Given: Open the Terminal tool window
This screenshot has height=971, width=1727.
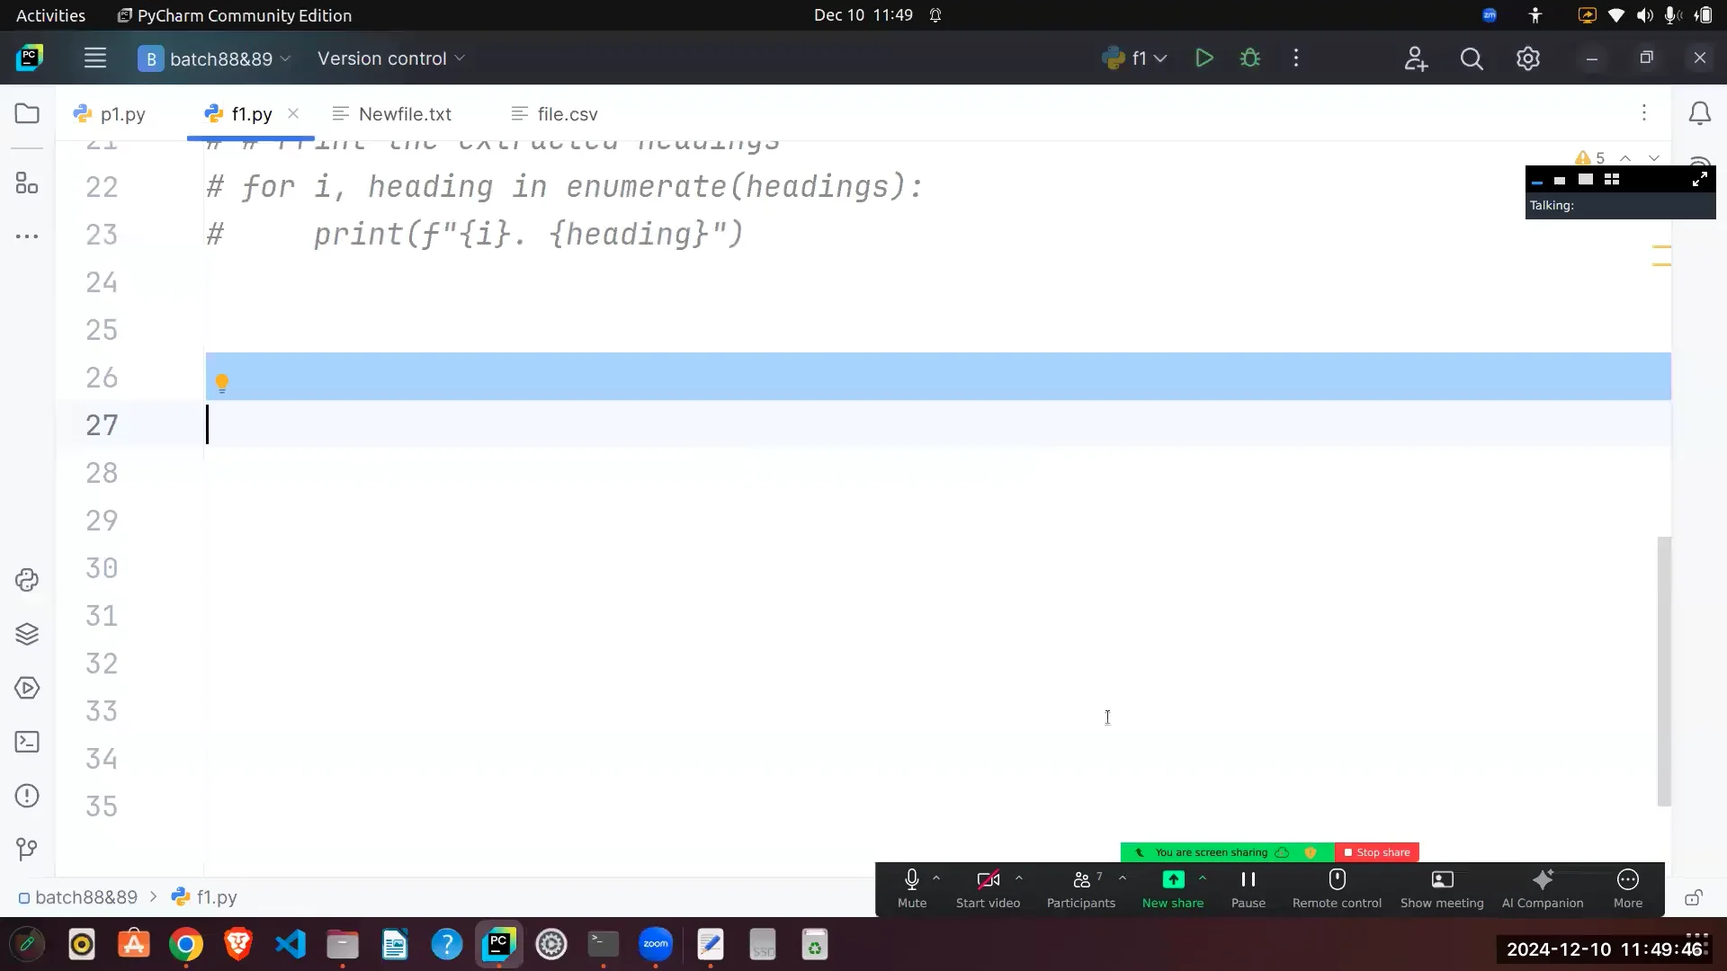Looking at the screenshot, I should pos(27,741).
